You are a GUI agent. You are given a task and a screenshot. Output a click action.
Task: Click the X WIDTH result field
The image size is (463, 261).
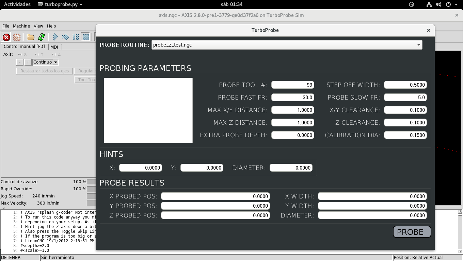372,196
